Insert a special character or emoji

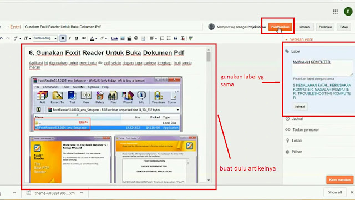(136, 38)
